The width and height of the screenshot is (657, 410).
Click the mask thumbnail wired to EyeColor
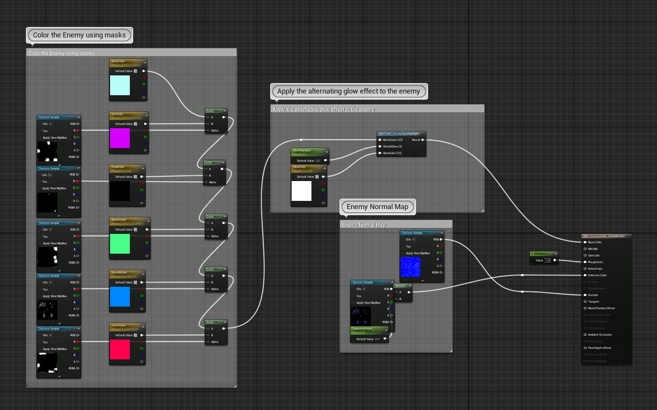coord(47,151)
